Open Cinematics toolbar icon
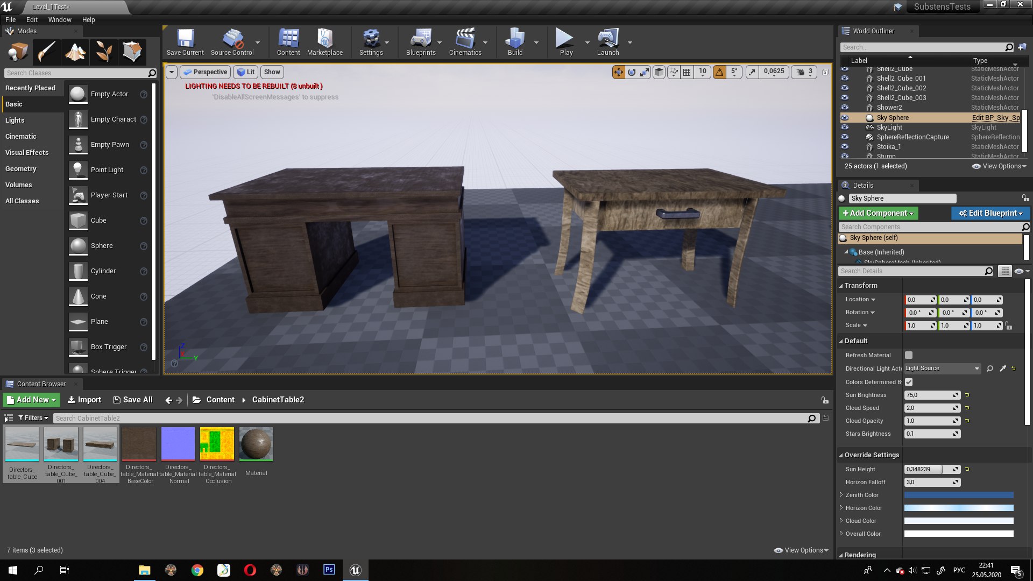The height and width of the screenshot is (581, 1033). [465, 42]
